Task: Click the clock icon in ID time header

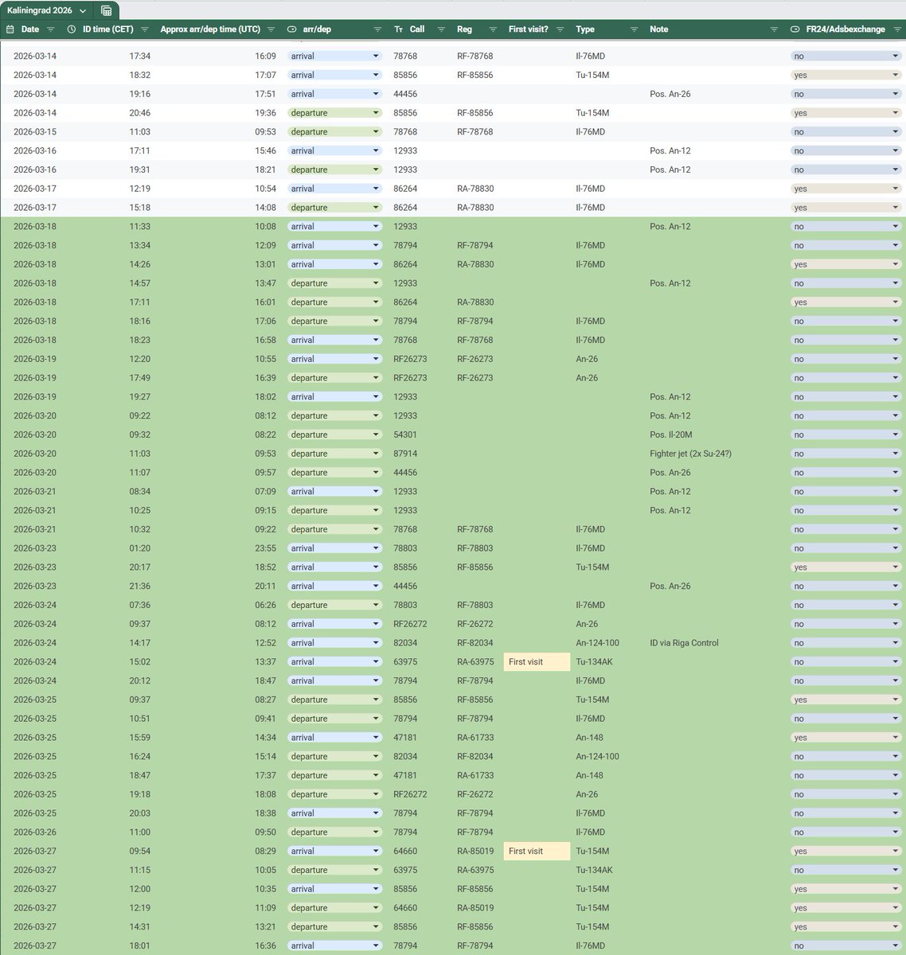Action: 72,29
